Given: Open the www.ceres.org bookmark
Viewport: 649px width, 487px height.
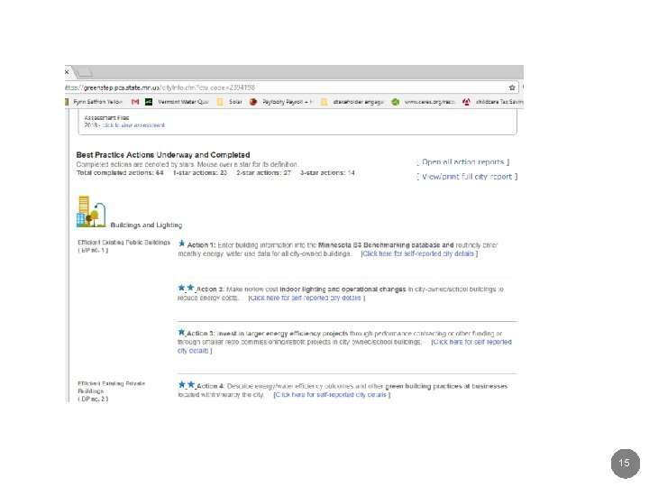Looking at the screenshot, I should click(424, 102).
